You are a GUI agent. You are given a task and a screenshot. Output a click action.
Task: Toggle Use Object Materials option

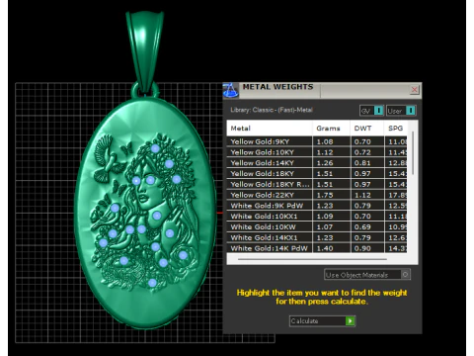367,275
